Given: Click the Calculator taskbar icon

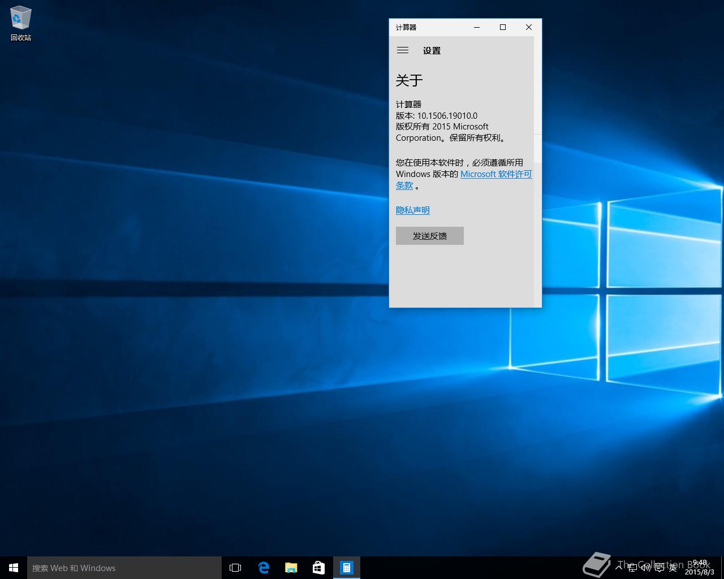Looking at the screenshot, I should pyautogui.click(x=346, y=568).
